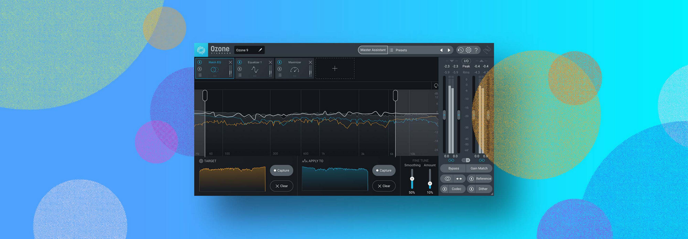The height and width of the screenshot is (239, 688).
Task: Remove the Maximizer module with its X
Action: point(310,62)
